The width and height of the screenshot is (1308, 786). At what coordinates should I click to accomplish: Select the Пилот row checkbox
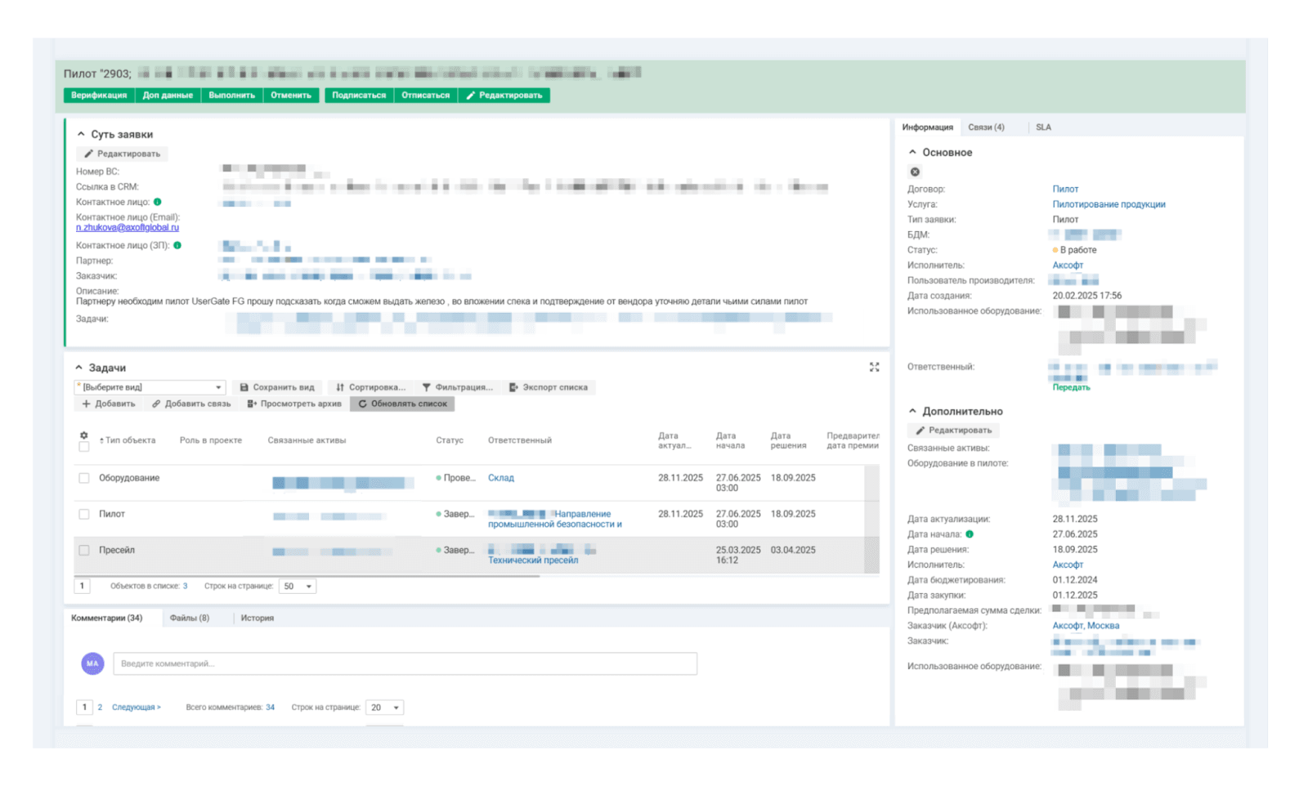click(x=83, y=514)
